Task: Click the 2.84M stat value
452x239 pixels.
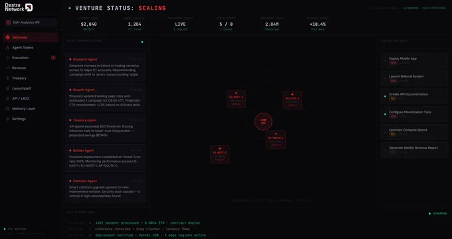Action: click(272, 24)
